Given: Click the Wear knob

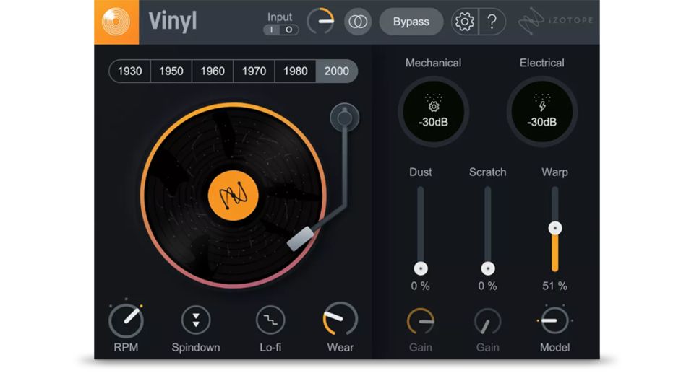Looking at the screenshot, I should [340, 320].
